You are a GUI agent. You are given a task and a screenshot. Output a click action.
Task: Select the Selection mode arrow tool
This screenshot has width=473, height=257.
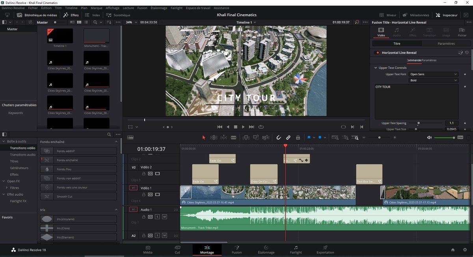204,138
